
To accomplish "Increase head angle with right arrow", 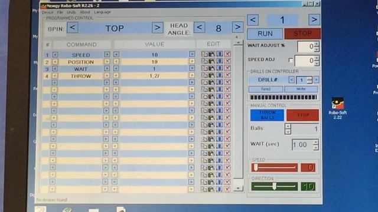I will [237, 27].
